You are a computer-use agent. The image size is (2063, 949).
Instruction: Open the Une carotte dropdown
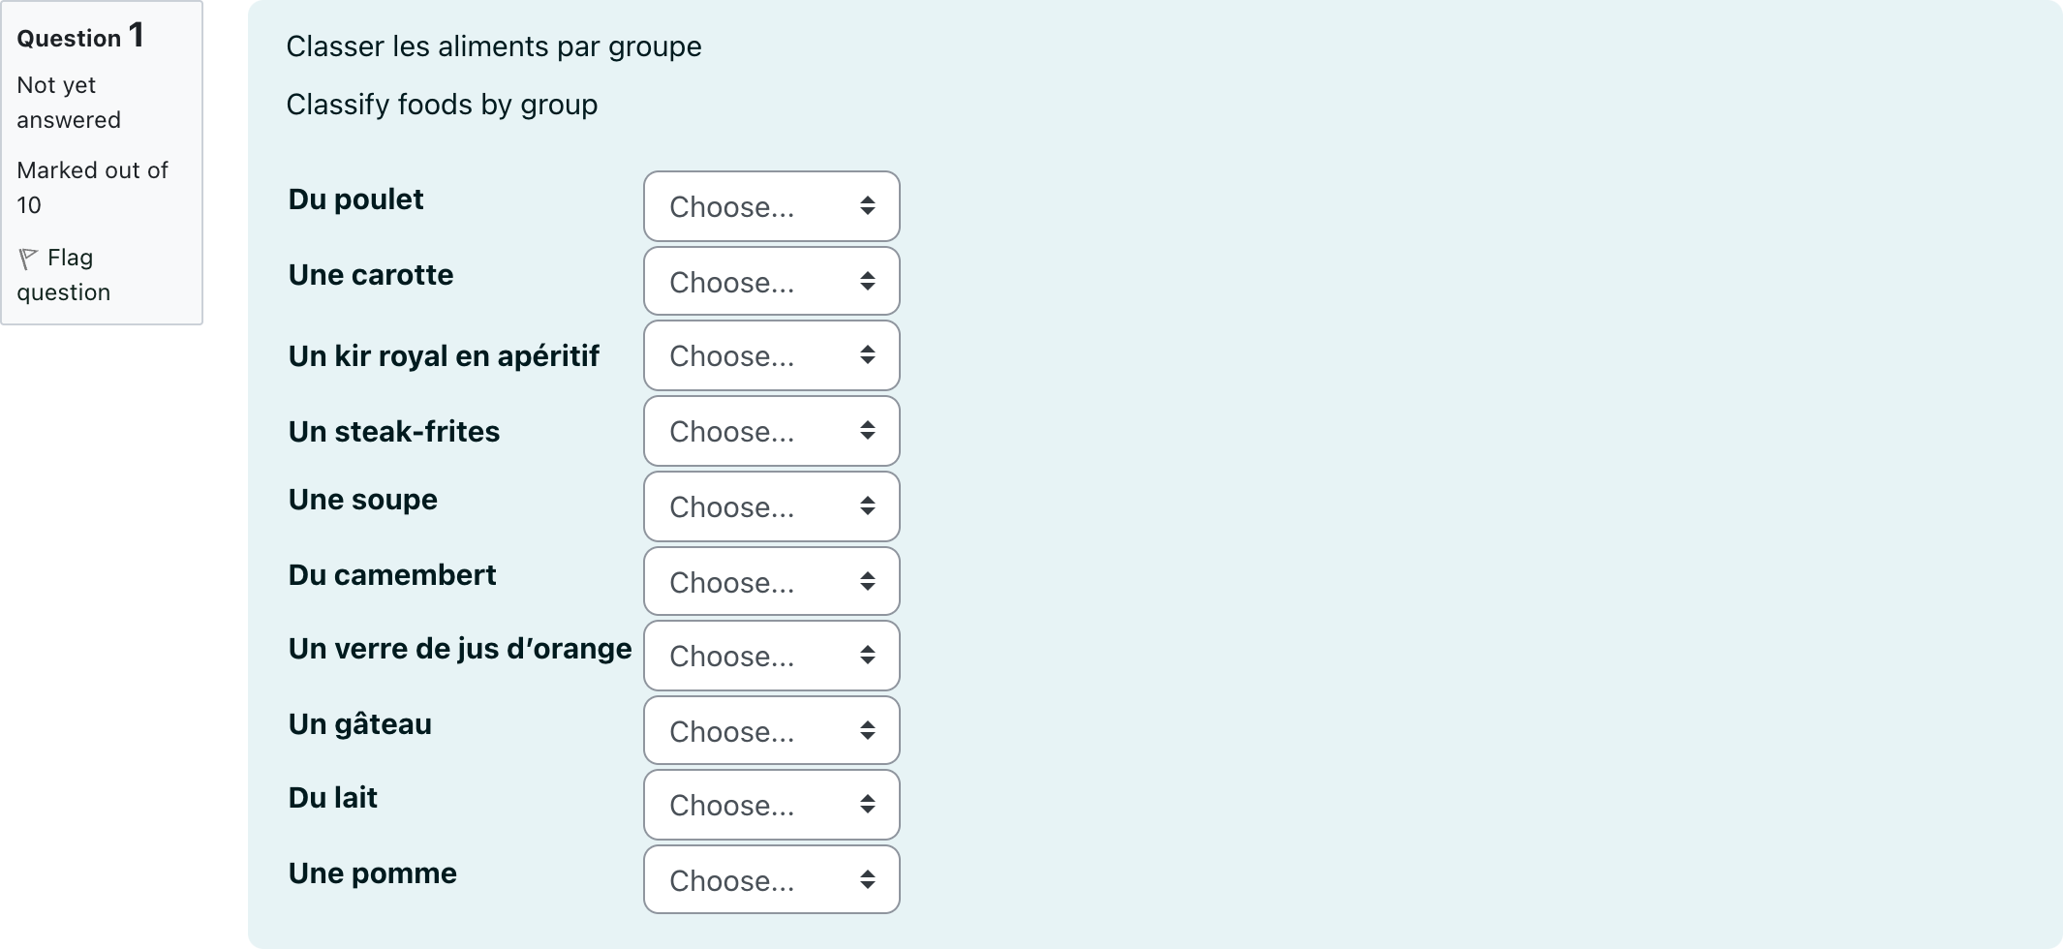(772, 281)
